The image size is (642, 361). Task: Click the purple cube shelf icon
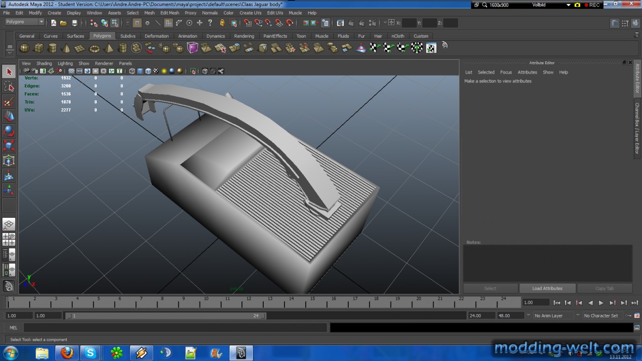[x=193, y=48]
